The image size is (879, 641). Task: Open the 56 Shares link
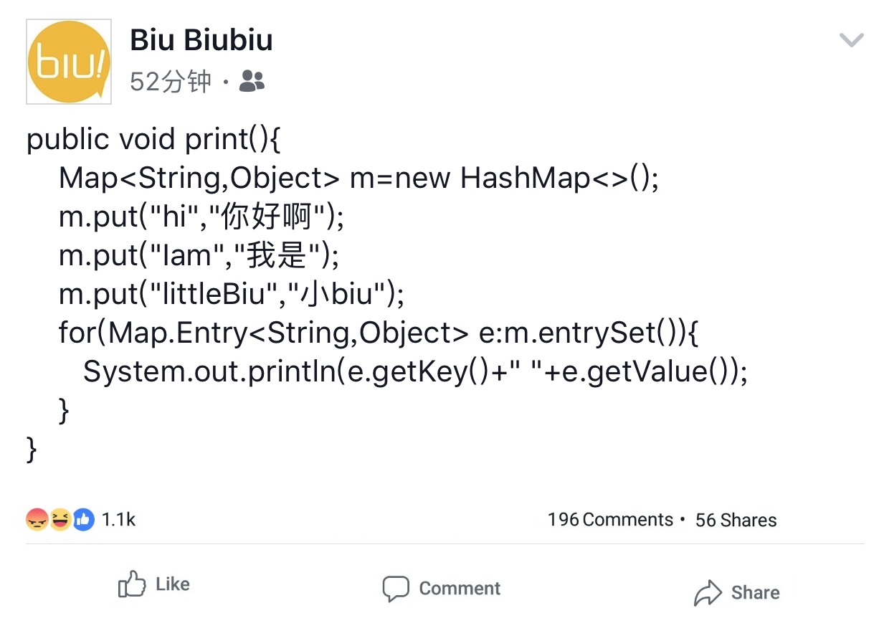click(736, 520)
